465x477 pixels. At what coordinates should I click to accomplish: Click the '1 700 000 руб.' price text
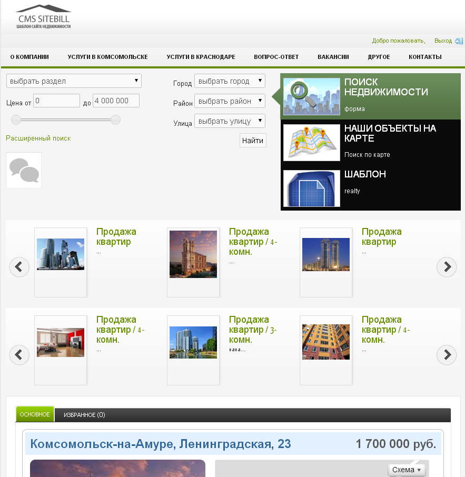[x=396, y=444]
